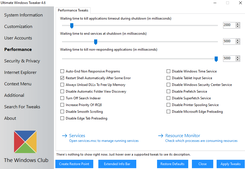This screenshot has width=245, height=169.
Task: Click the kill applications timeout value field
Action: [229, 25]
